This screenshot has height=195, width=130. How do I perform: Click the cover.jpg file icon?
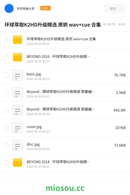point(18,128)
